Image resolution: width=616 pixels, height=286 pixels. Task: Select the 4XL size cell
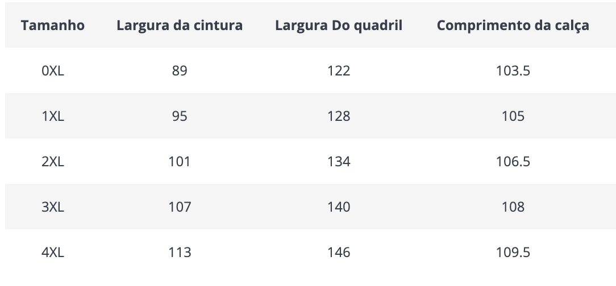pos(53,252)
